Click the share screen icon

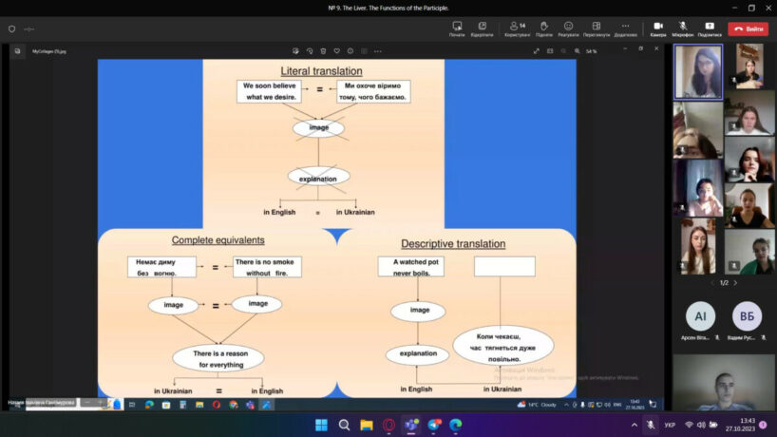tap(709, 28)
